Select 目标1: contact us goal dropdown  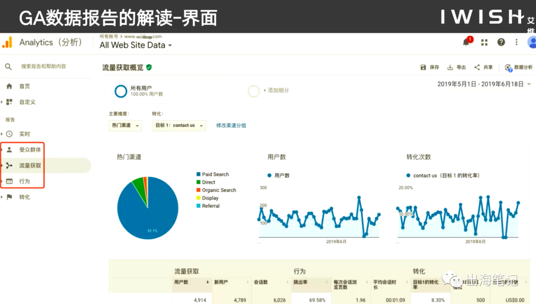point(179,126)
